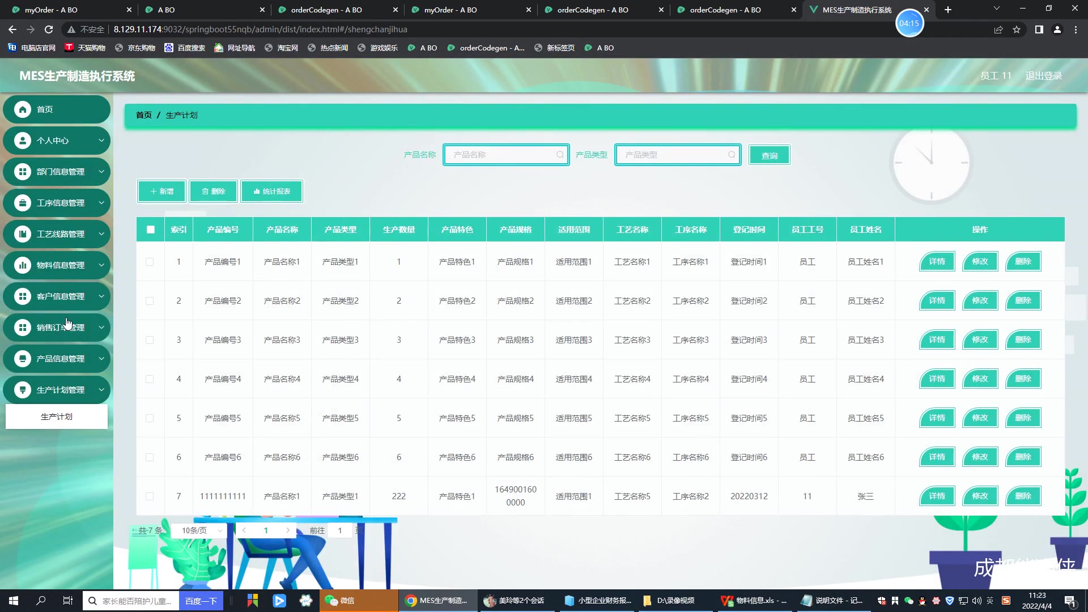This screenshot has width=1088, height=612.
Task: Collapse the 生产计划管理 menu chevron
Action: [x=101, y=390]
